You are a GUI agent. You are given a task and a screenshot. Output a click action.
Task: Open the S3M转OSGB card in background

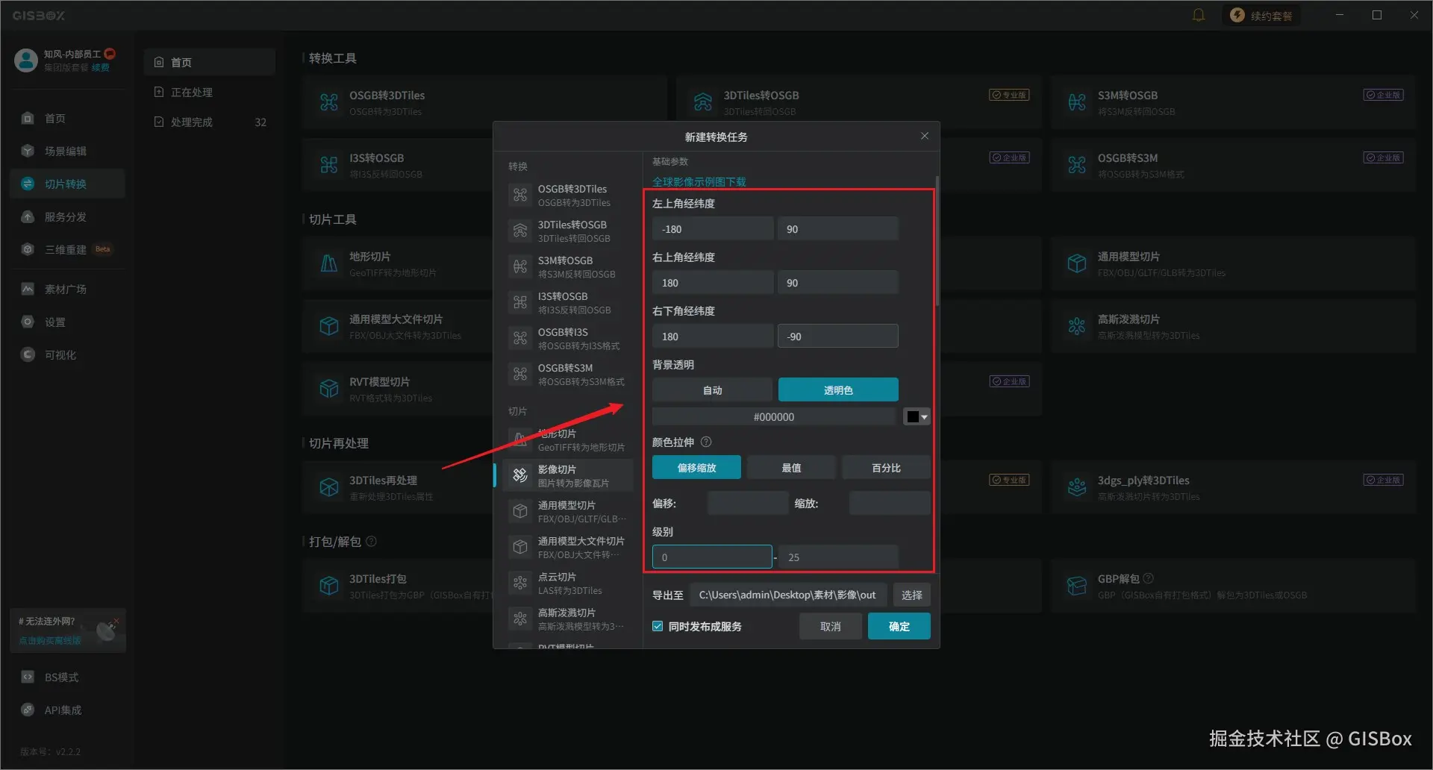1233,102
